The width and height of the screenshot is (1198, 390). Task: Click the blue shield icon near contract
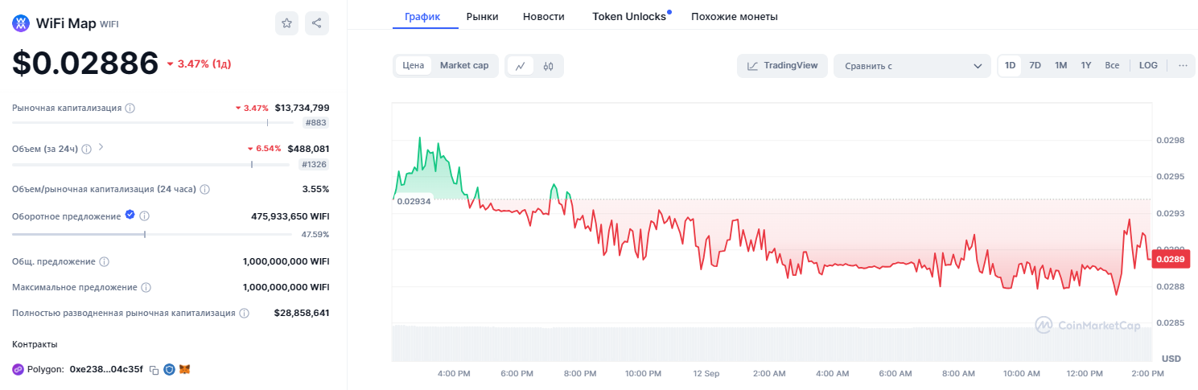pos(169,369)
